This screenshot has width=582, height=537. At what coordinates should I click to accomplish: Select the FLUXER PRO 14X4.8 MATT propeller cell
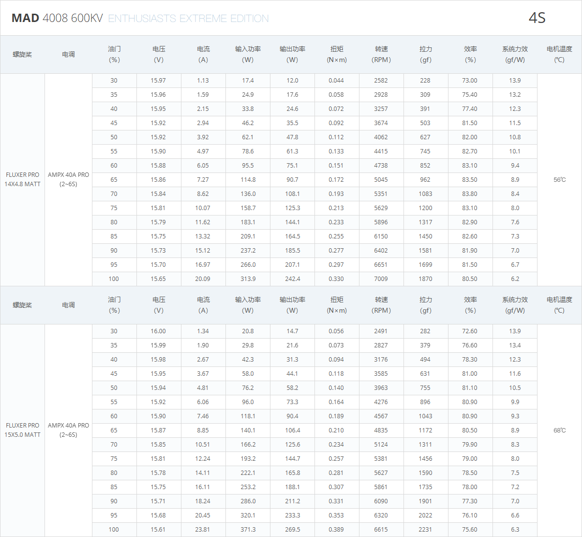click(22, 179)
